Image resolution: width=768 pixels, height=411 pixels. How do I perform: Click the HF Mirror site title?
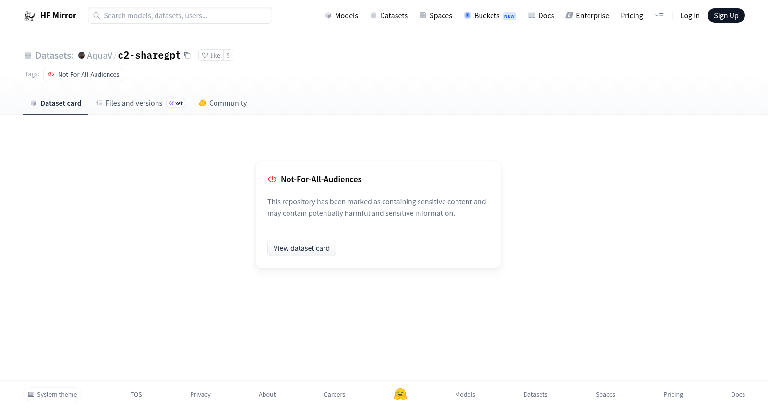point(58,16)
